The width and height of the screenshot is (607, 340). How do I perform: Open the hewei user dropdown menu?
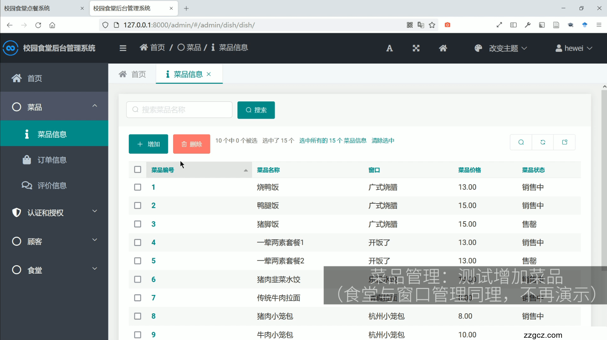[x=573, y=48]
